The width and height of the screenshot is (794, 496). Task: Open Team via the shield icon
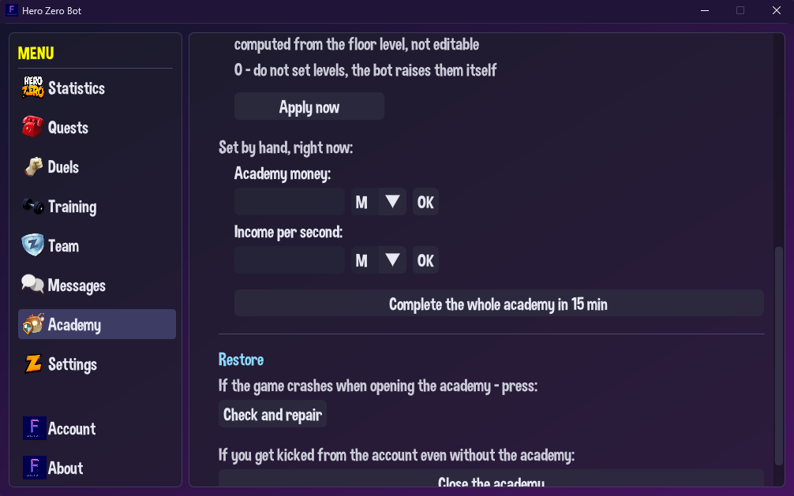pos(33,245)
